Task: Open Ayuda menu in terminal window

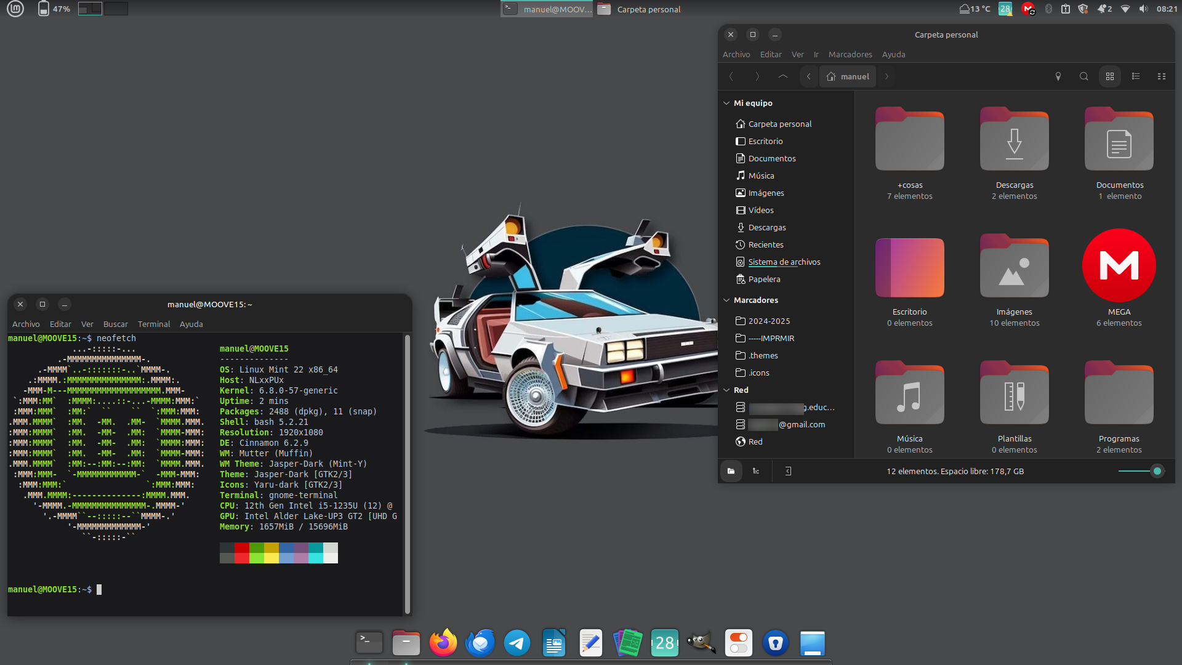Action: click(191, 324)
